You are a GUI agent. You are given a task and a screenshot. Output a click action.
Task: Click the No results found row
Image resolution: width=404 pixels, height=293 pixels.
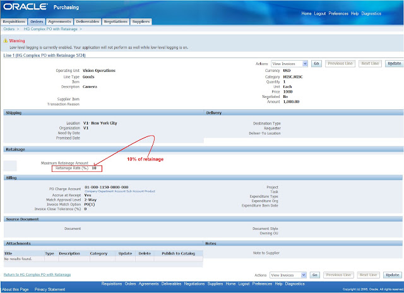pos(104,259)
